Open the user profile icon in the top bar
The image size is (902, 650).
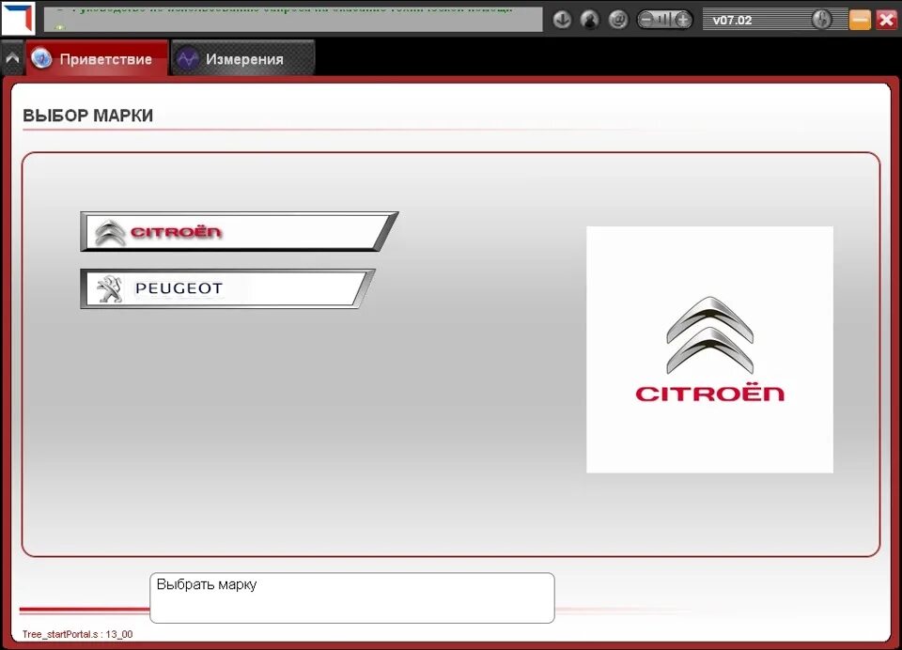pos(590,20)
